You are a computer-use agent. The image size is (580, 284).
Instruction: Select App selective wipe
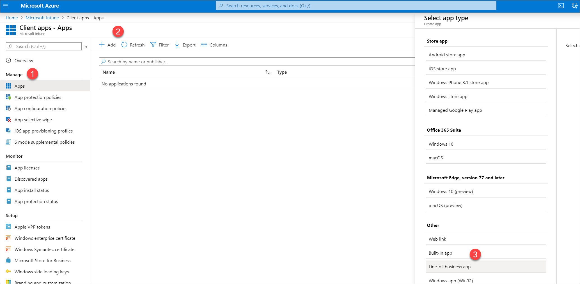coord(33,120)
